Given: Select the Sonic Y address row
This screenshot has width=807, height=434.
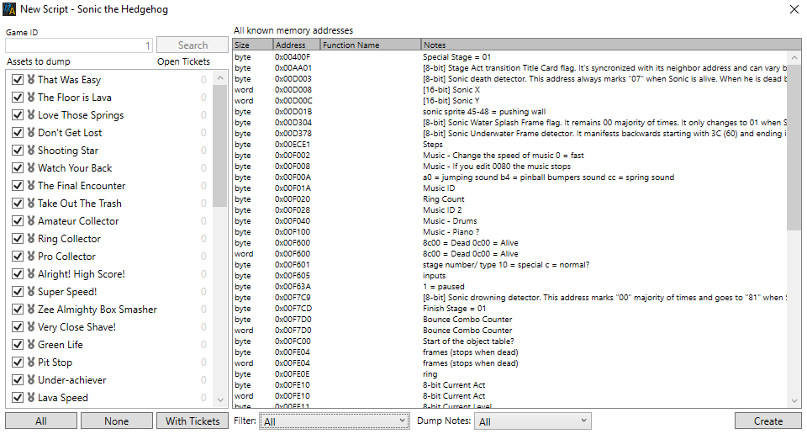Looking at the screenshot, I should tap(509, 101).
